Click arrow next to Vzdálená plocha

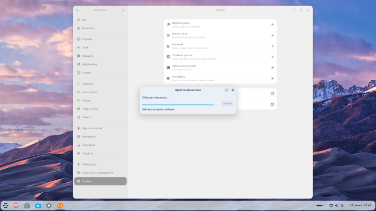pyautogui.click(x=272, y=57)
